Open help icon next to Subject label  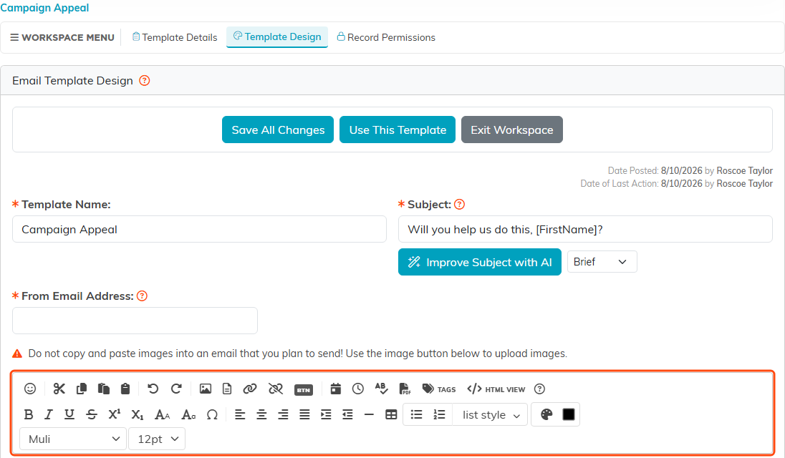[x=459, y=205]
